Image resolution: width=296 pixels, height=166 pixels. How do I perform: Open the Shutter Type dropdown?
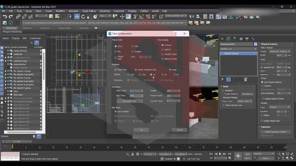tap(280, 107)
